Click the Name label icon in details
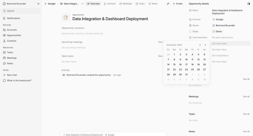Image resolution: width=253 pixels, height=136 pixels. pos(190,10)
